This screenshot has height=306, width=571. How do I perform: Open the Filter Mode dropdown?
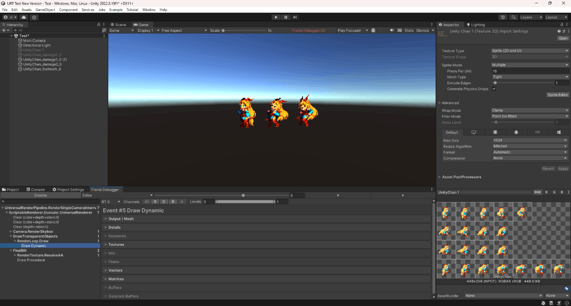(x=530, y=116)
